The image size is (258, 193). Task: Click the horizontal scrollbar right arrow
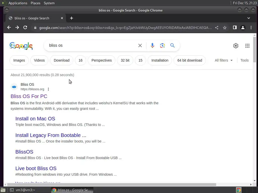tap(251, 185)
